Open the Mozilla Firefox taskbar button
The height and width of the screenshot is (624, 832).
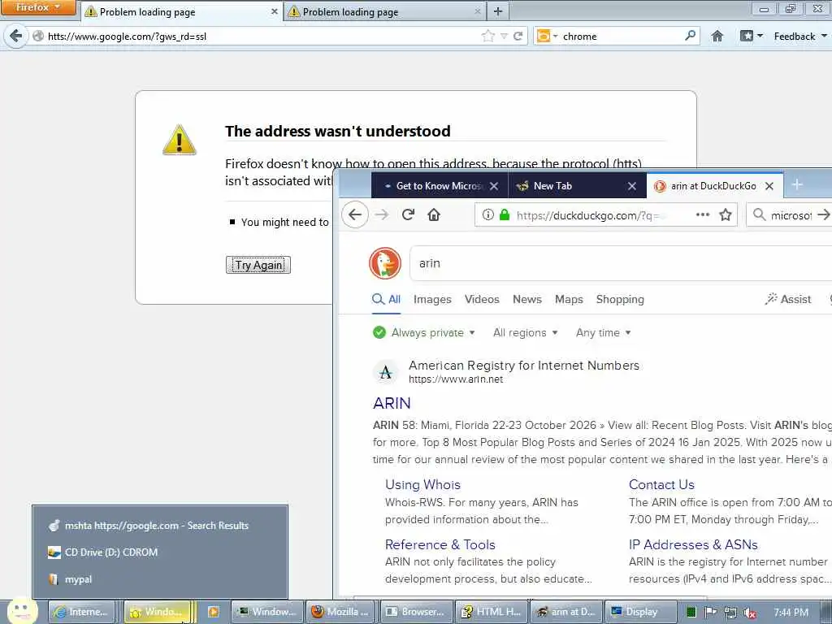(340, 612)
